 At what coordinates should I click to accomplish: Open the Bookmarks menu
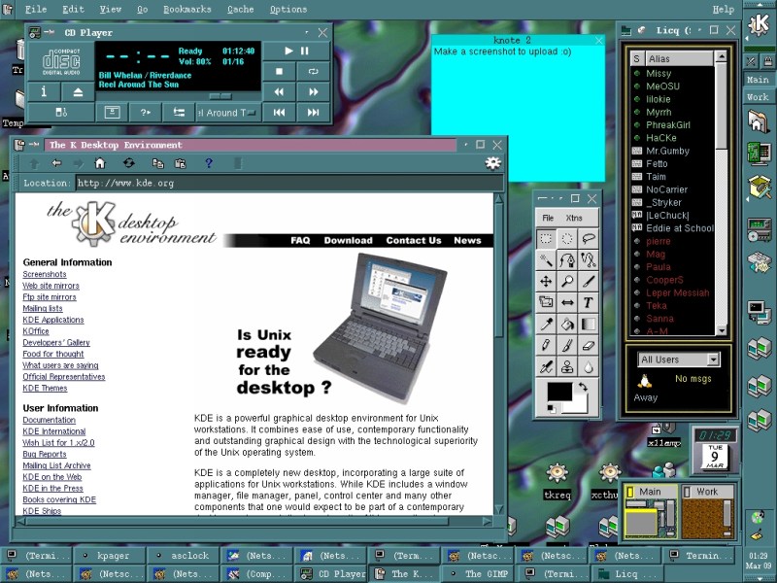pos(187,9)
